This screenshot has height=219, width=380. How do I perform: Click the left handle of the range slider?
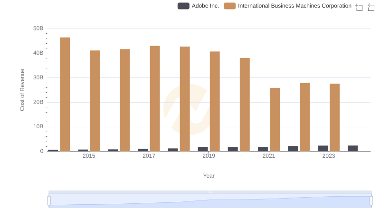[x=49, y=201]
